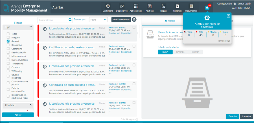254x123 pixels.
Task: Click the Aranda Enterprise Mobility Management logo
Action: [25, 8]
